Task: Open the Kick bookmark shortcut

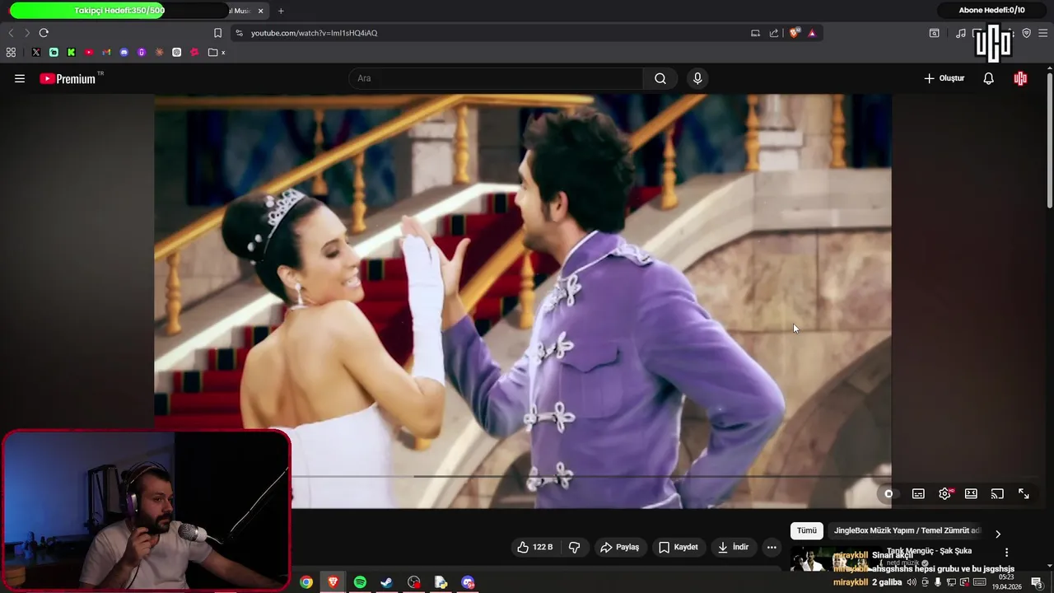Action: [x=71, y=52]
